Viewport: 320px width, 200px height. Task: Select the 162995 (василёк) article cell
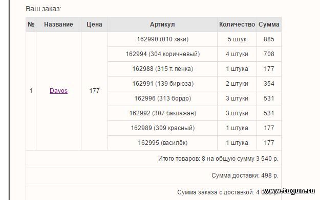tap(162, 143)
